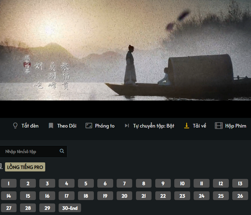Enlarge the player with Phóng to label
Viewport: 251px width, 215px height.
105,126
